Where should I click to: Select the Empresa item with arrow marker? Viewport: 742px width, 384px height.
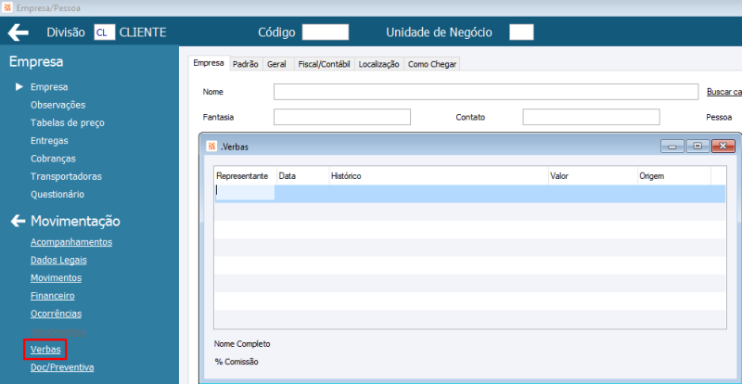(x=49, y=87)
